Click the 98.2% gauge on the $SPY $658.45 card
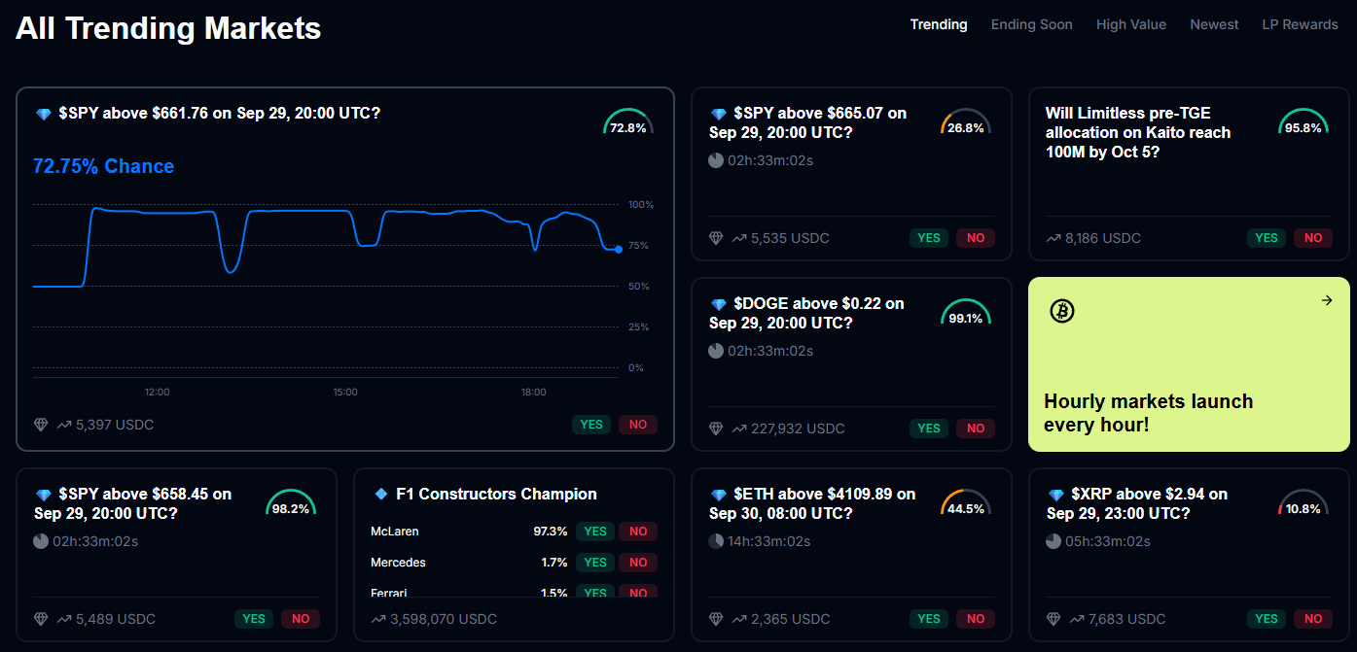This screenshot has height=652, width=1357. [x=291, y=503]
